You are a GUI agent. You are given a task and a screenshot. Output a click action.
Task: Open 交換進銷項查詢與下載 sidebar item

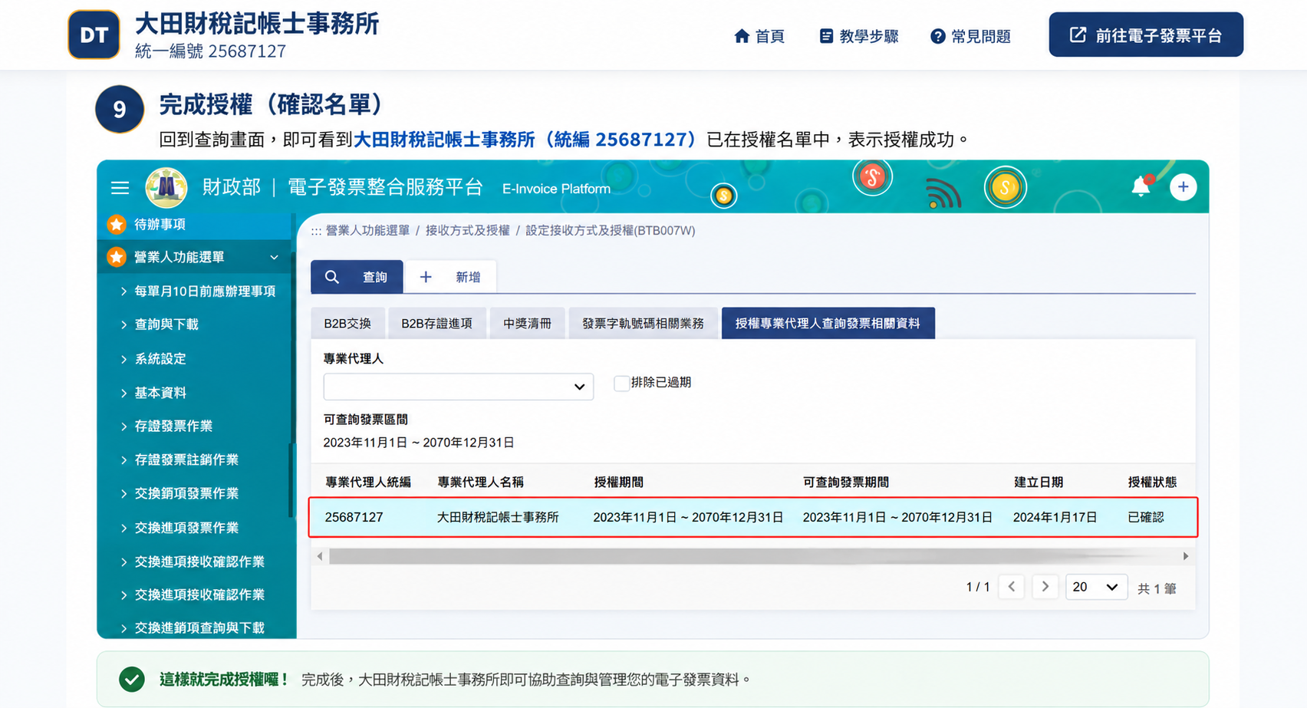pos(193,627)
